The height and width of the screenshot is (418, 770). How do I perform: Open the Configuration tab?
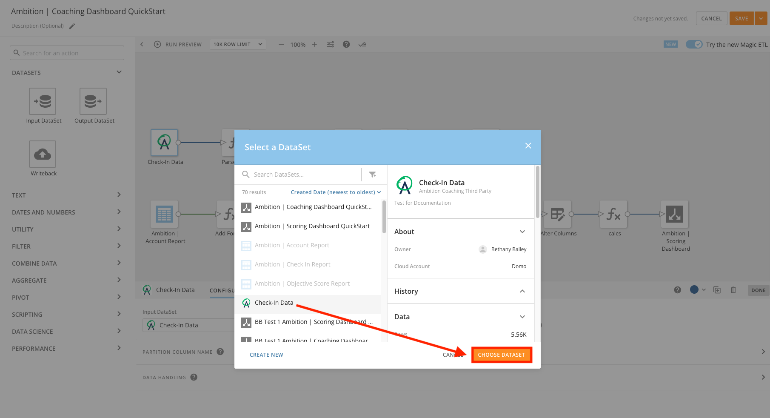click(222, 290)
